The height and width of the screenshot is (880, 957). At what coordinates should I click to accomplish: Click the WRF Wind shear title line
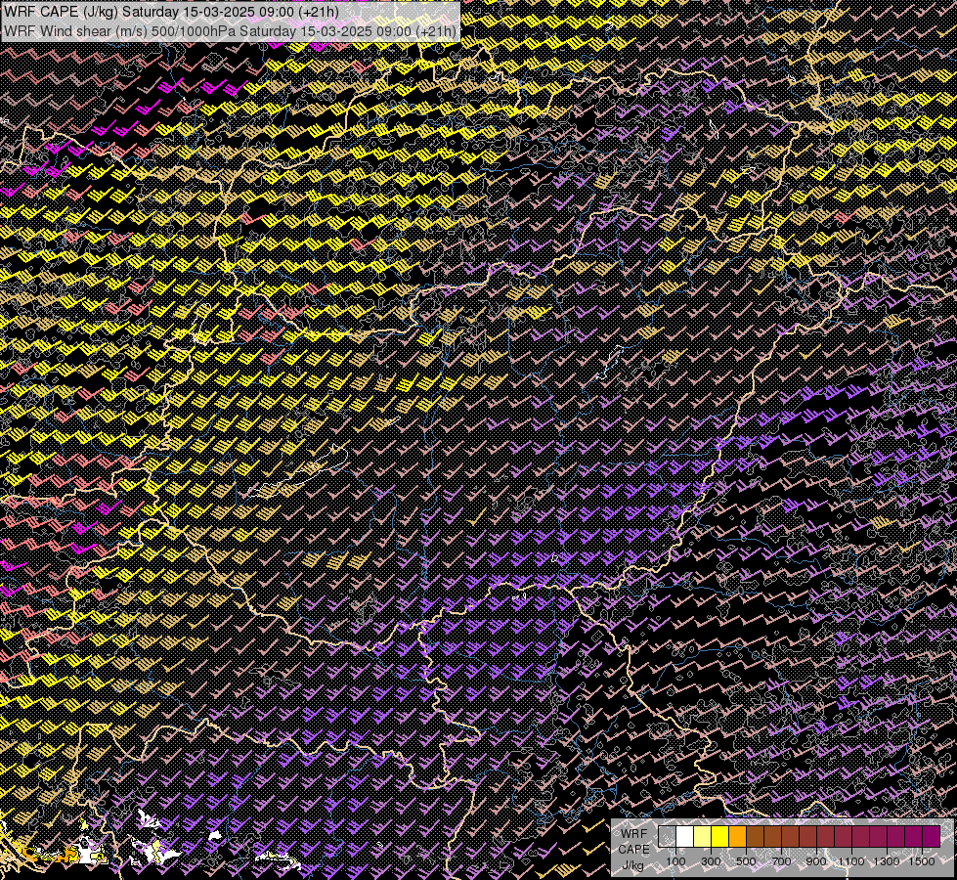point(230,30)
